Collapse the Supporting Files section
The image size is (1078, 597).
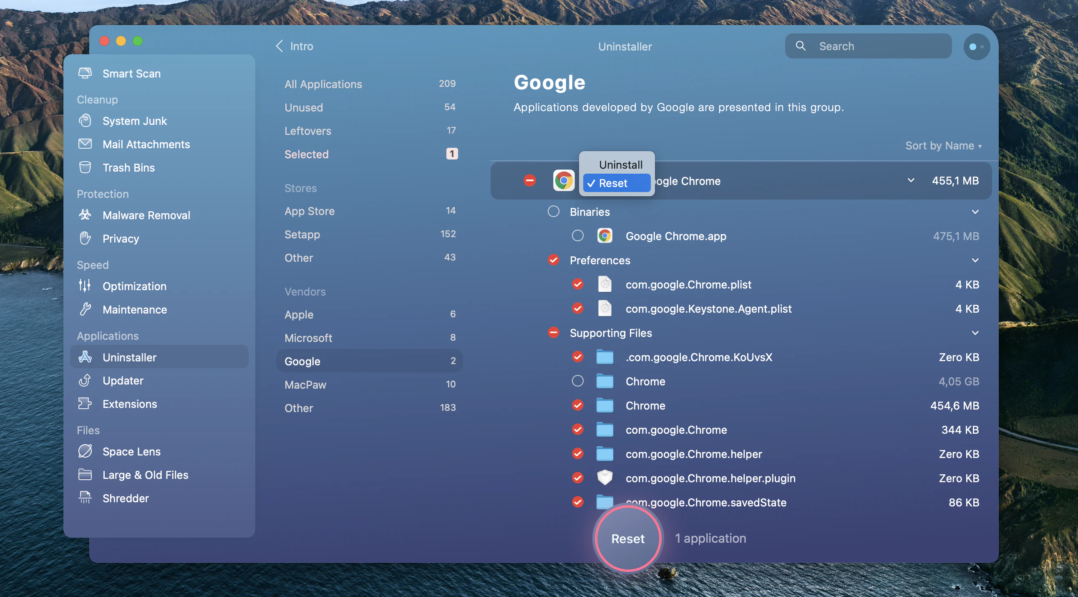(975, 333)
